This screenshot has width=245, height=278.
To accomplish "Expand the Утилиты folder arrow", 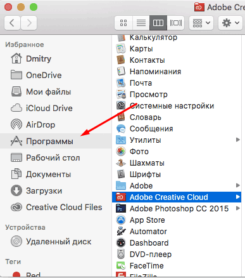I will tap(238, 140).
